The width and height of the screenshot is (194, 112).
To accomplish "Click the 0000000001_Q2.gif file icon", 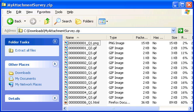I will coord(66,48).
